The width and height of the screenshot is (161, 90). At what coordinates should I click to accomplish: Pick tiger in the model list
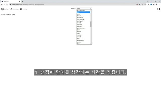84,16
